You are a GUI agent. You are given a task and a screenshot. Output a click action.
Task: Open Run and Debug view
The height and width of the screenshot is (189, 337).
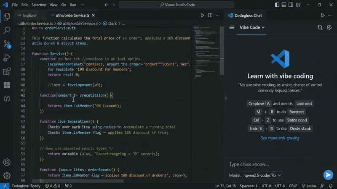pos(7,58)
